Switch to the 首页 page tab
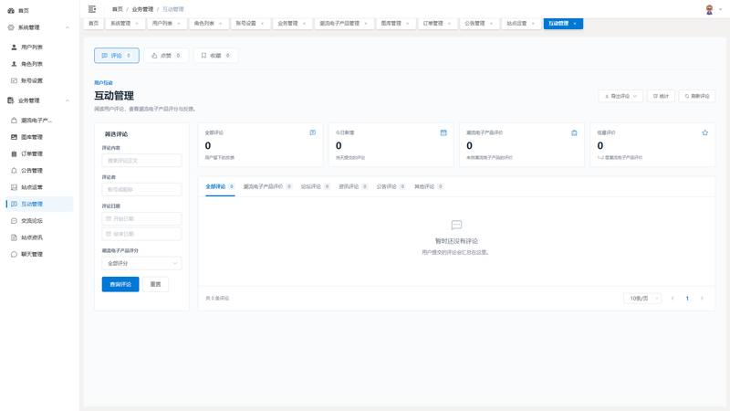Screen dimensions: 730x411 94,24
